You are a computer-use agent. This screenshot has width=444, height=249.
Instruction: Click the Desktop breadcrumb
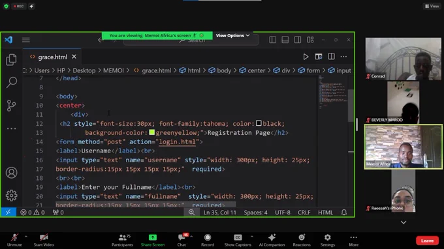[x=84, y=70]
